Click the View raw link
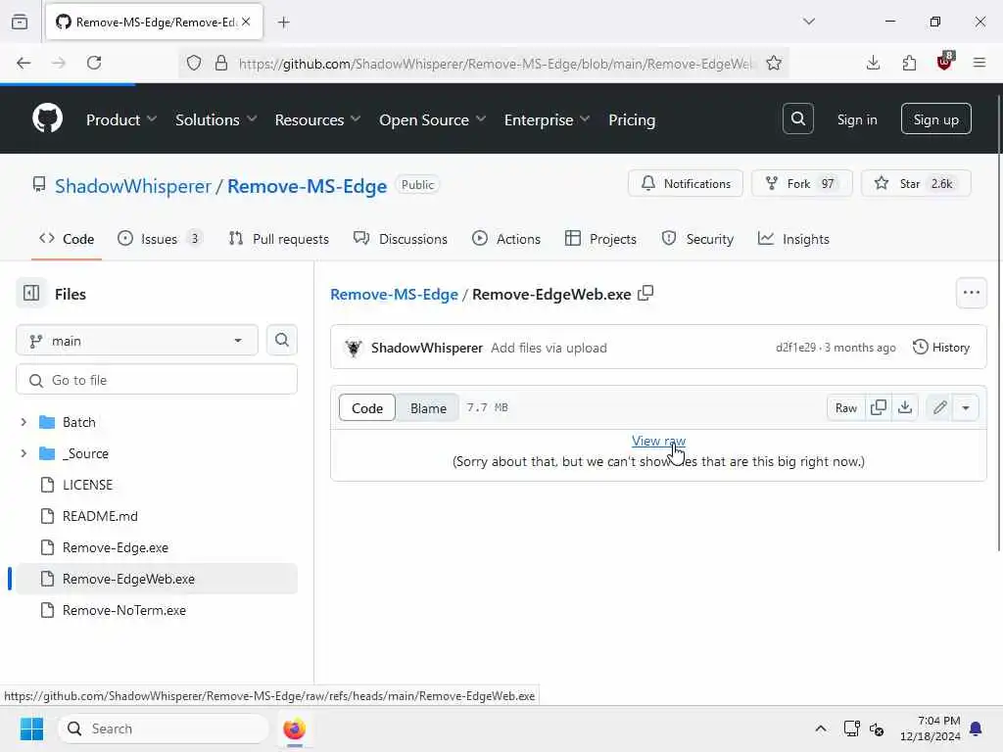The image size is (1003, 752). click(x=658, y=441)
